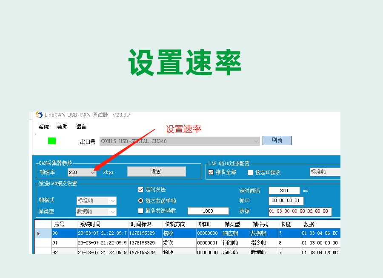This screenshot has width=383, height=278.
Task: Open the 帧速率 250 kbps dropdown
Action: [92, 172]
